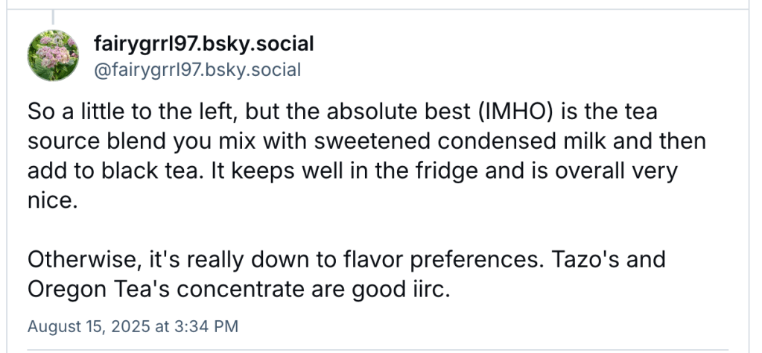Click the flower profile avatar
Image resolution: width=762 pixels, height=353 pixels.
pos(53,56)
